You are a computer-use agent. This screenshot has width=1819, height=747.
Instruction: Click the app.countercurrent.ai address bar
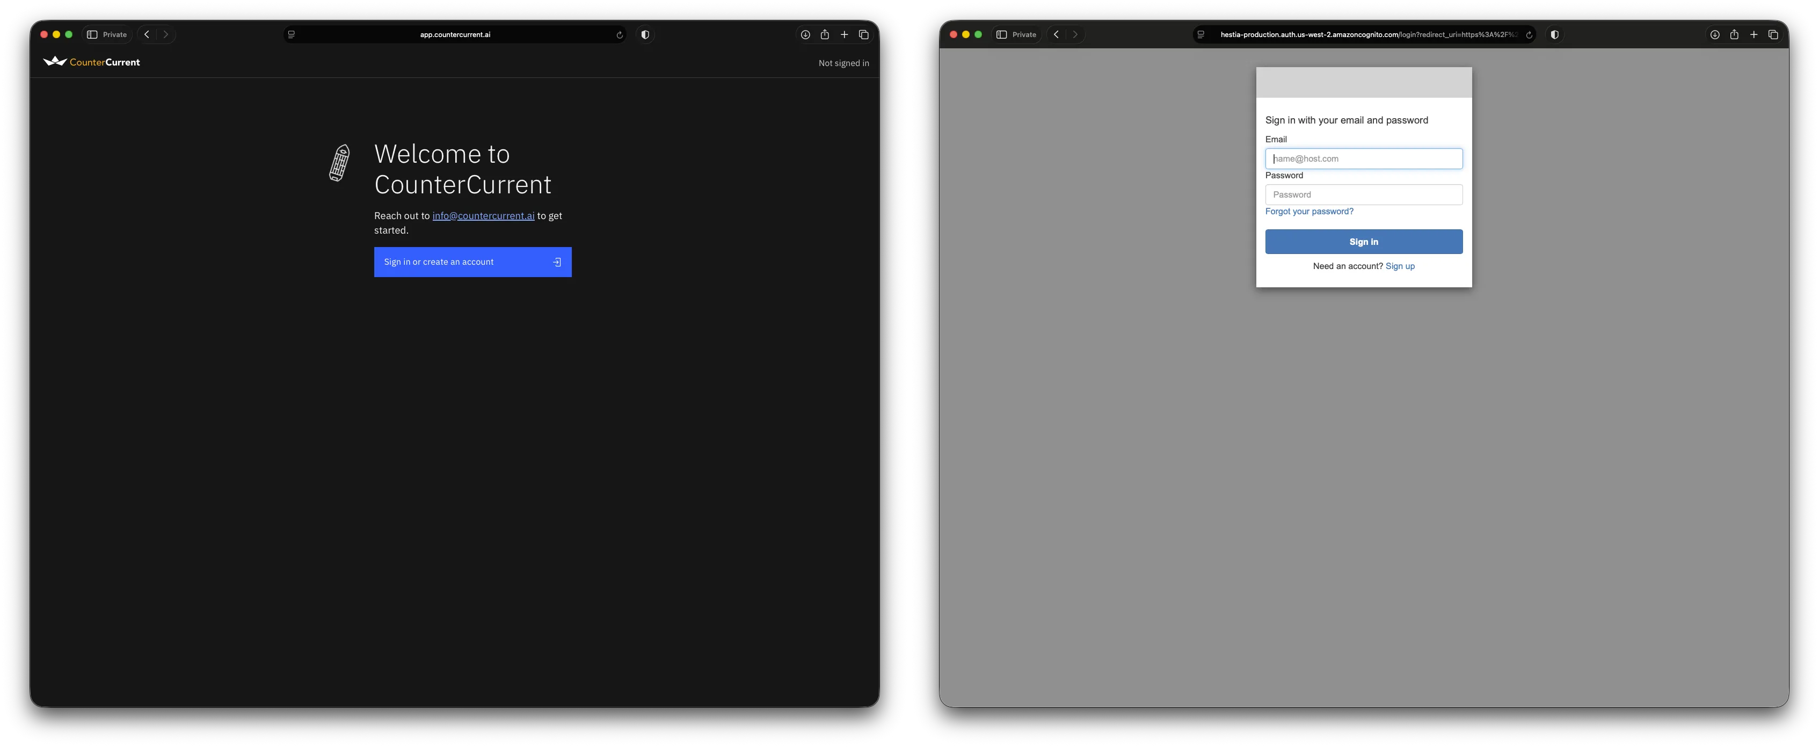coord(455,34)
